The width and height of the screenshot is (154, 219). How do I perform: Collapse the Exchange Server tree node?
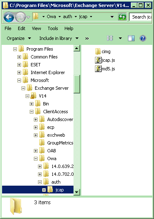(x=23, y=88)
